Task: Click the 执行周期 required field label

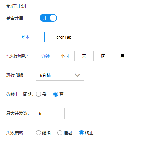Action: coord(17,56)
